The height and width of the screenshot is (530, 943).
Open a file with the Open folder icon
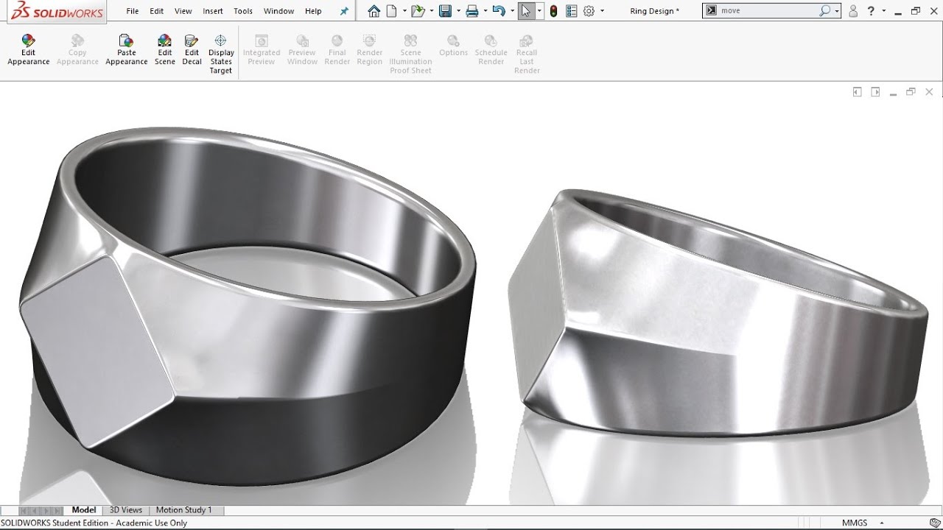click(x=418, y=11)
